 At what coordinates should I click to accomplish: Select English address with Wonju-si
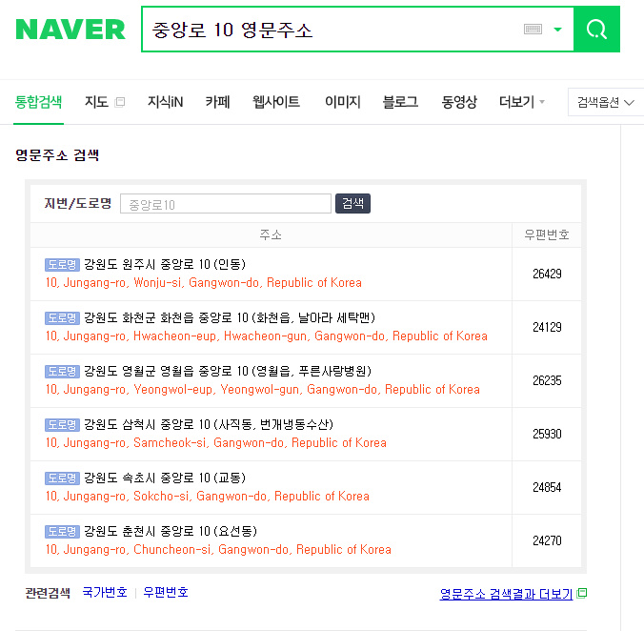tap(204, 283)
